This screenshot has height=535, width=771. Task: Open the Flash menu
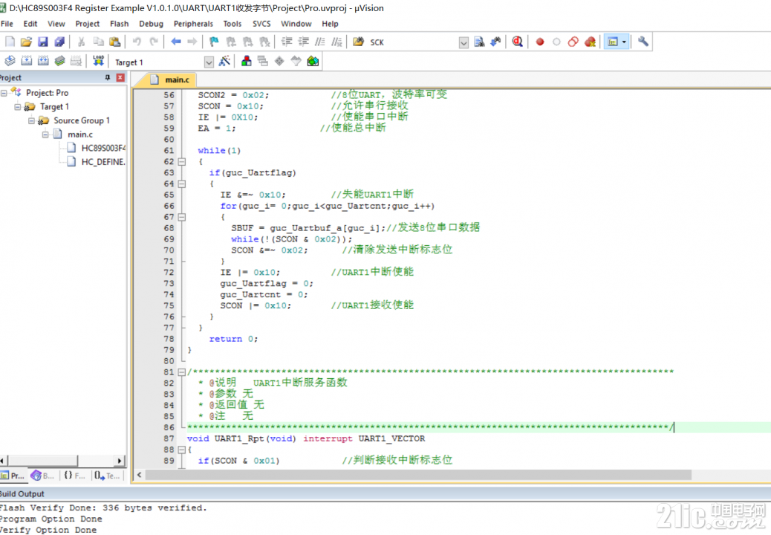pos(120,24)
